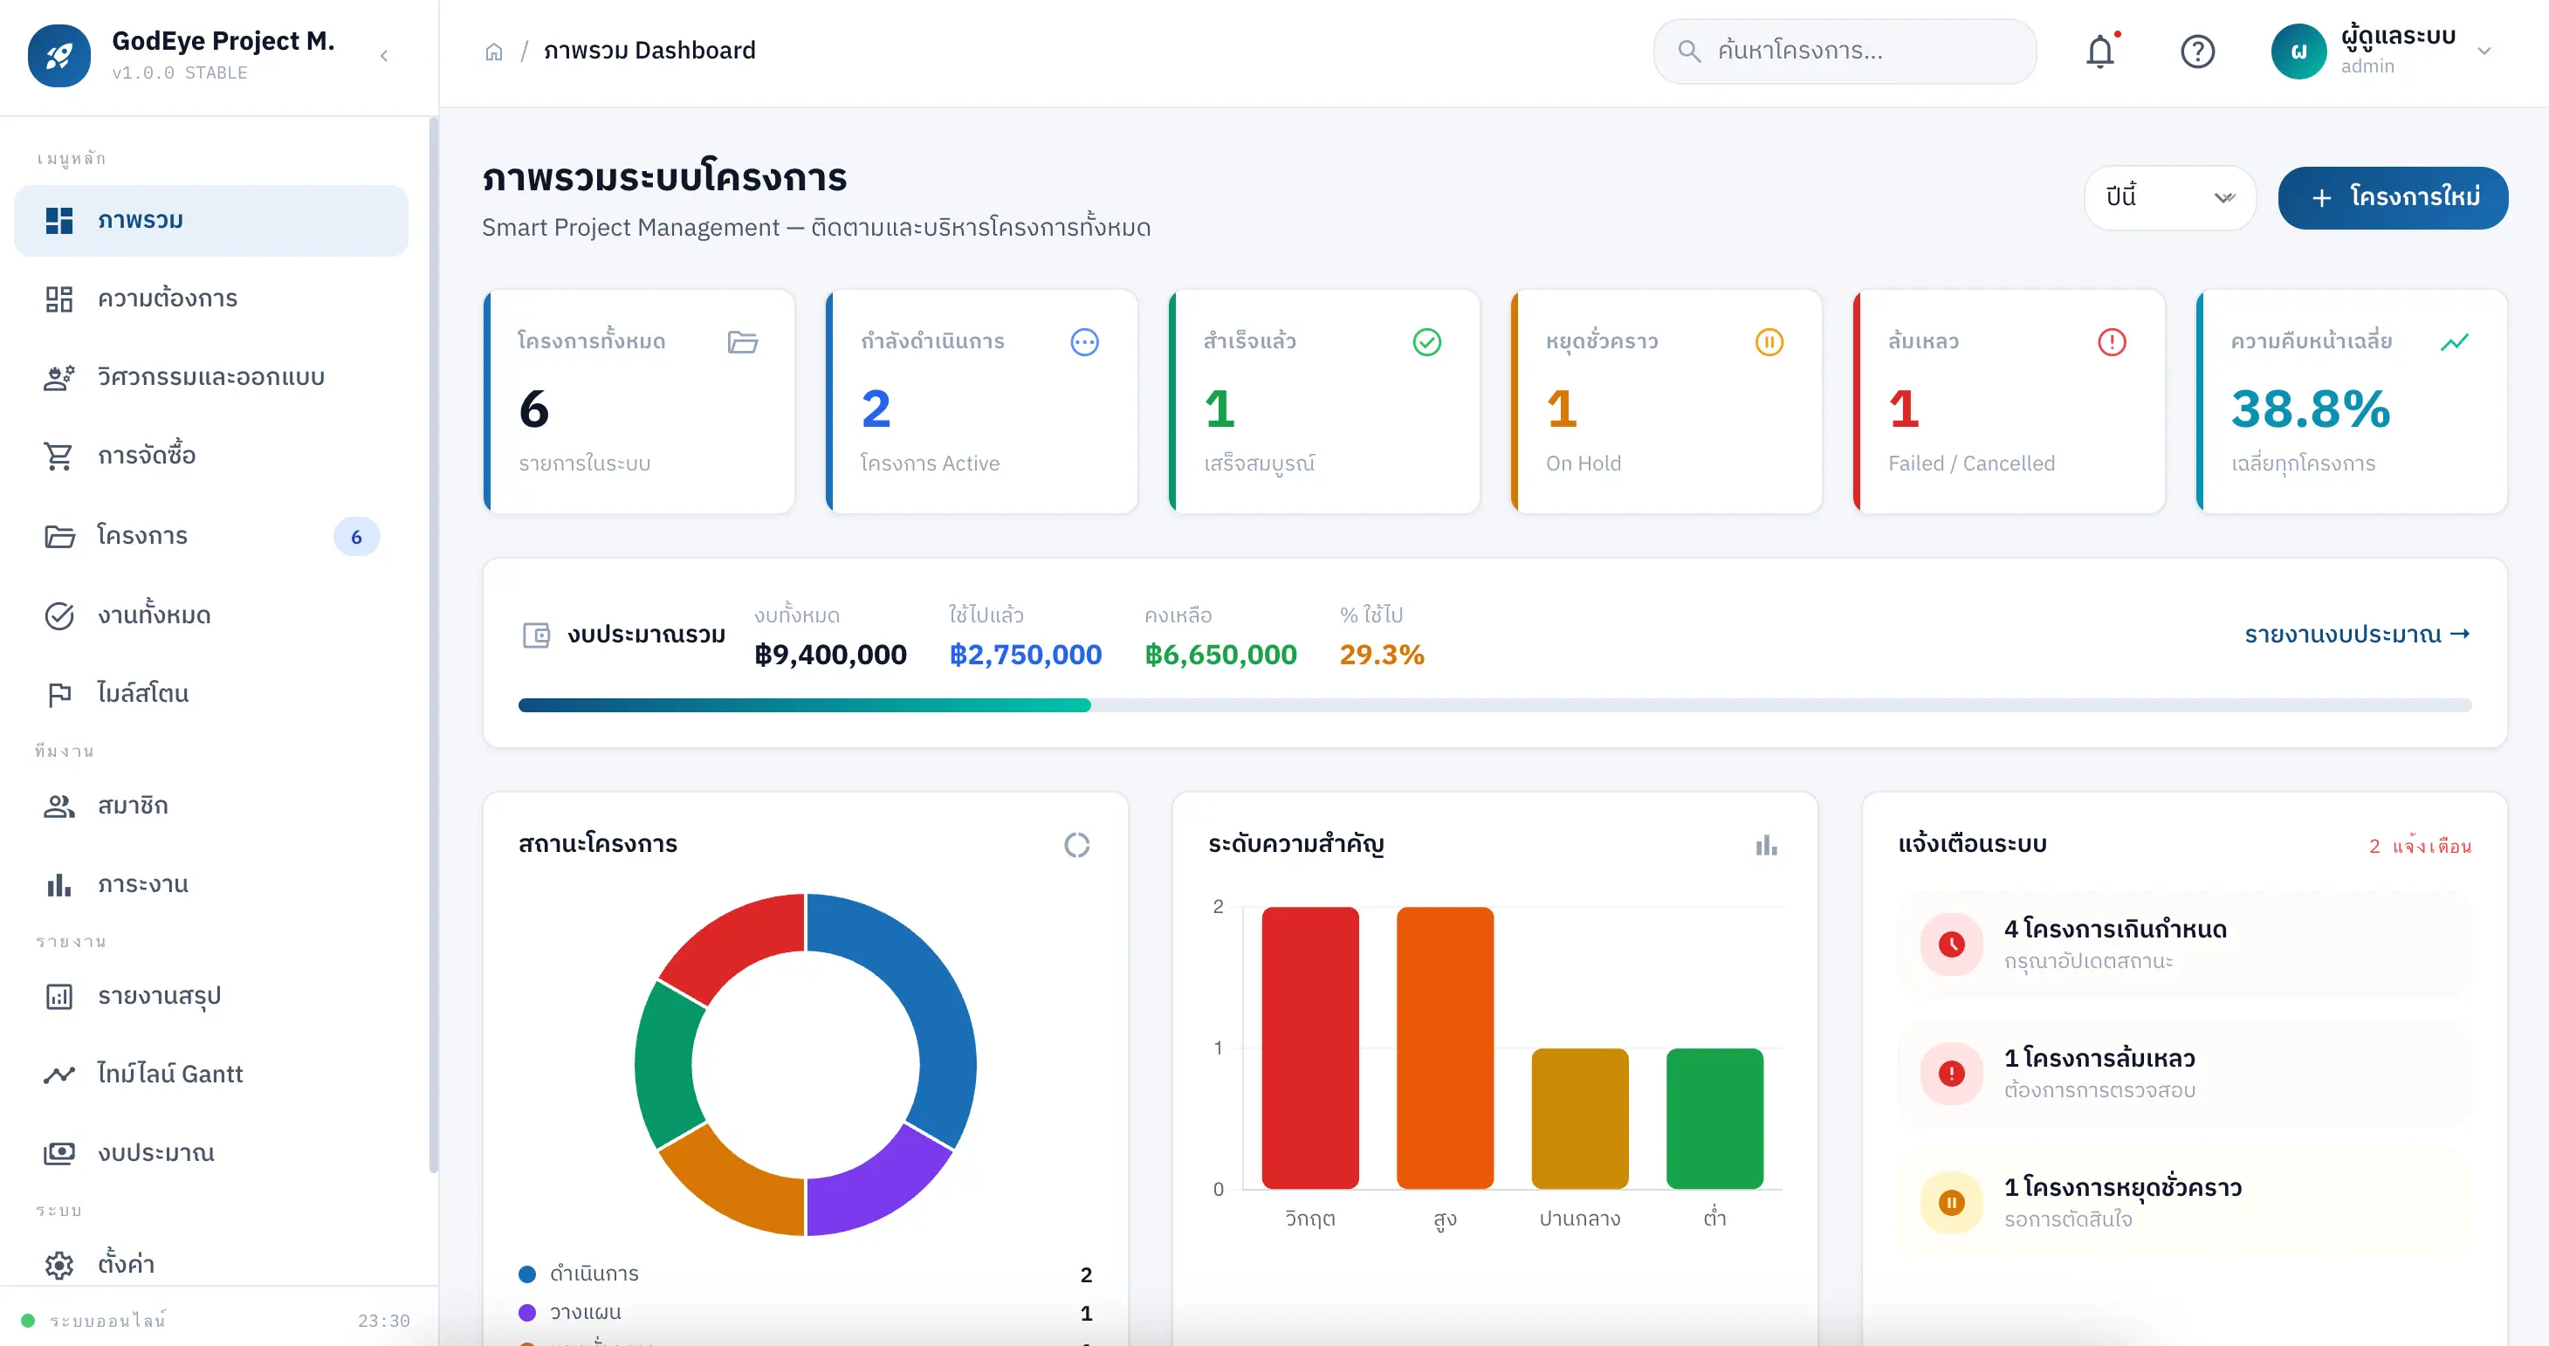This screenshot has width=2549, height=1346.
Task: Click the ฿6,650,000 remaining amount
Action: point(1220,654)
